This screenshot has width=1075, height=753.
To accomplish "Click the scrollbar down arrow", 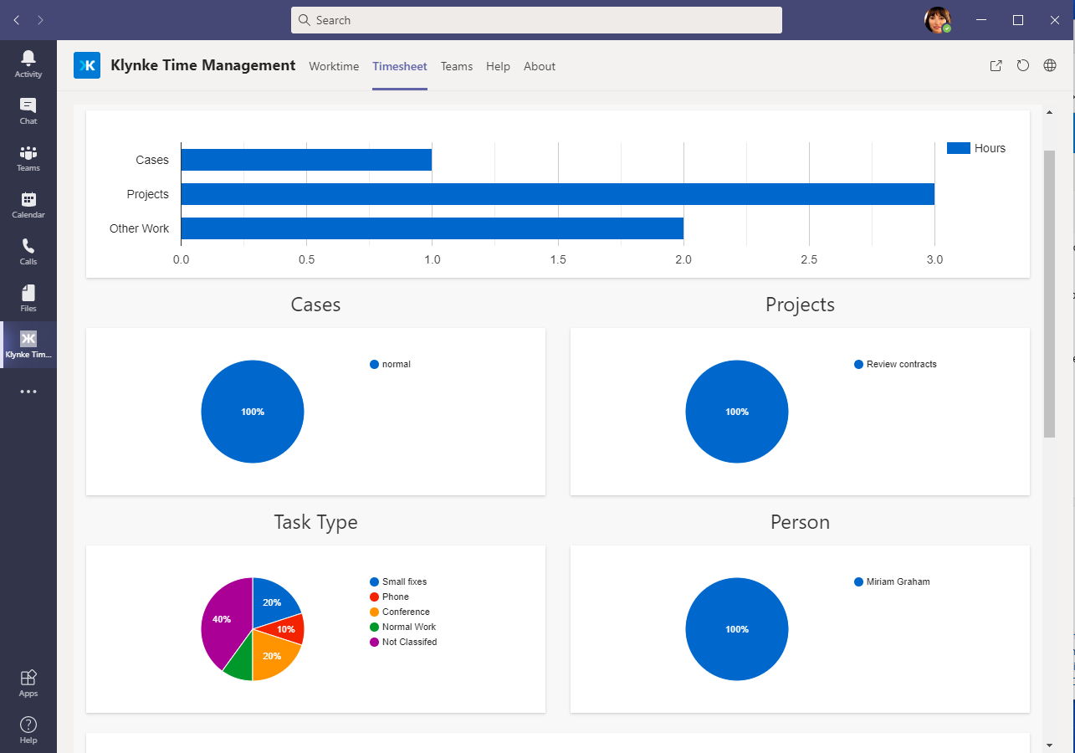I will (1050, 744).
